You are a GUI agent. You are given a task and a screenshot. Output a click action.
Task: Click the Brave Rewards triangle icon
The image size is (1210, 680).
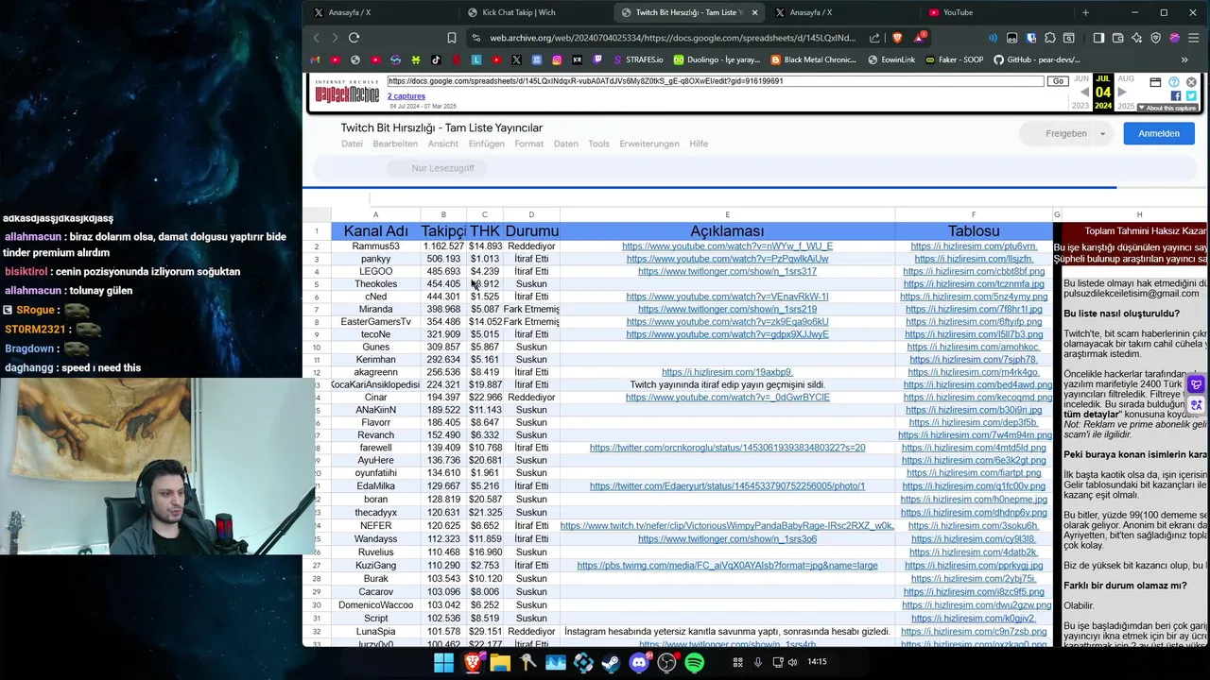(920, 38)
